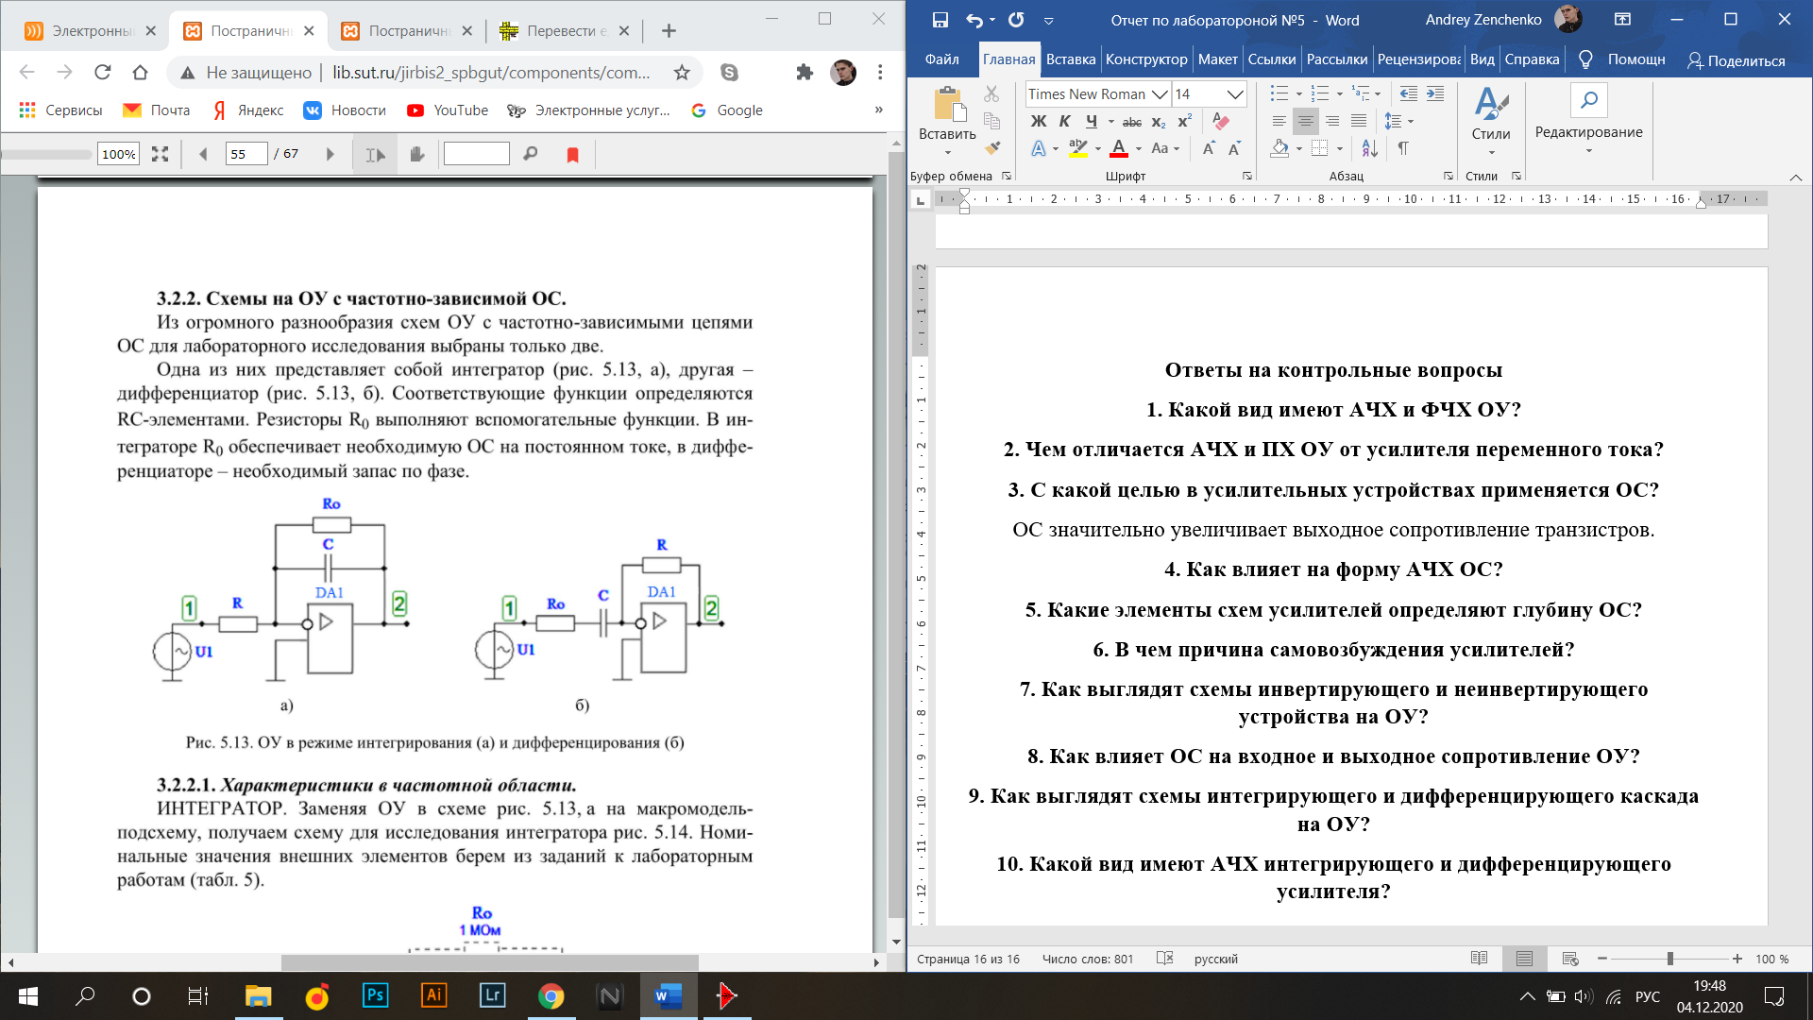Viewport: 1813px width, 1020px height.
Task: Switch to the Ссылки ribbon tab
Action: pyautogui.click(x=1271, y=59)
